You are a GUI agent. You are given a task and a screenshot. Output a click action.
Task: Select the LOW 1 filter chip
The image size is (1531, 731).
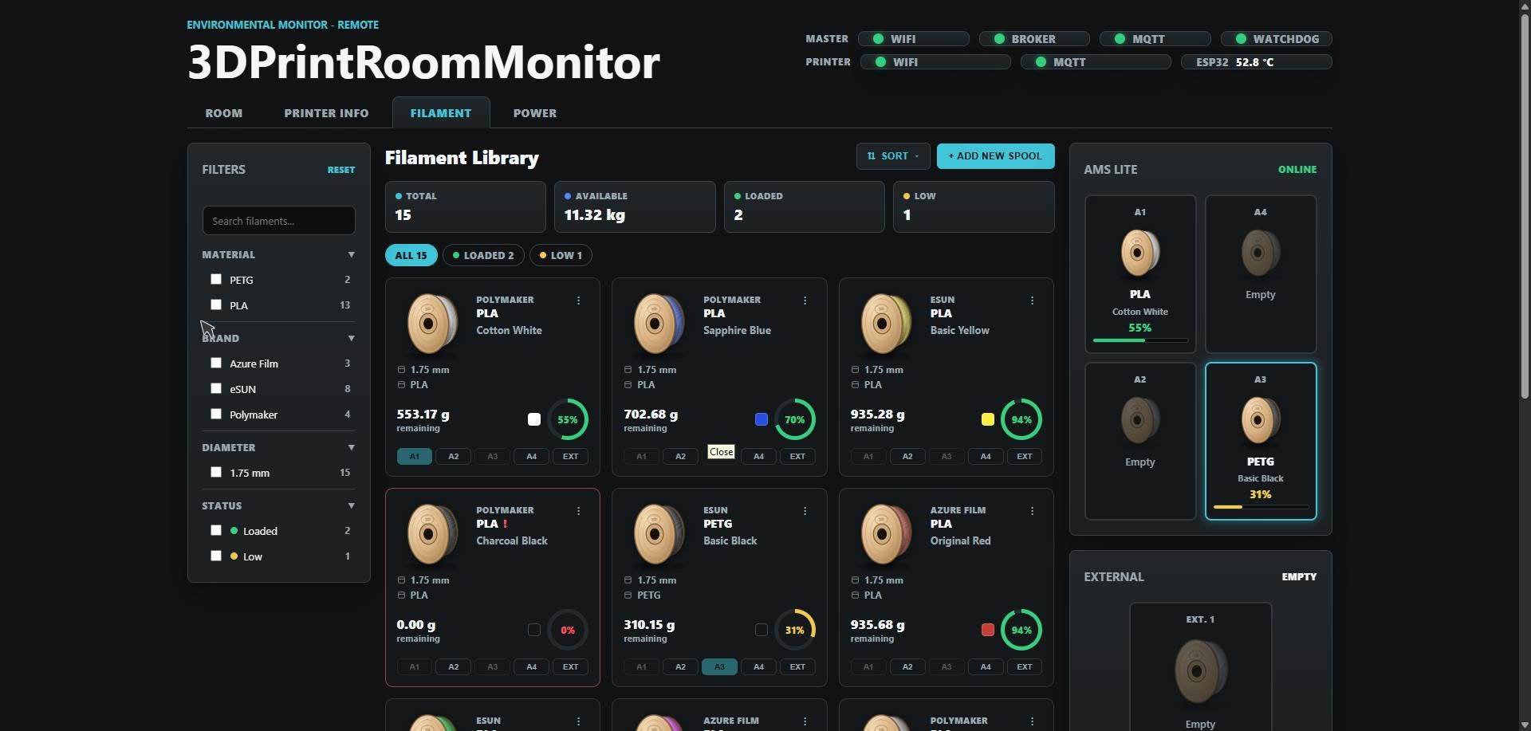pyautogui.click(x=561, y=255)
